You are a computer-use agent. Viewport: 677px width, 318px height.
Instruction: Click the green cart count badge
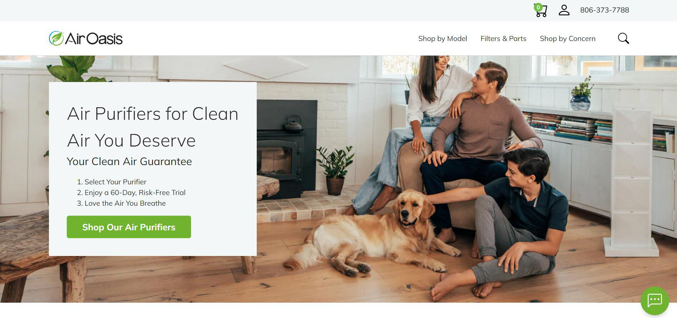click(538, 7)
